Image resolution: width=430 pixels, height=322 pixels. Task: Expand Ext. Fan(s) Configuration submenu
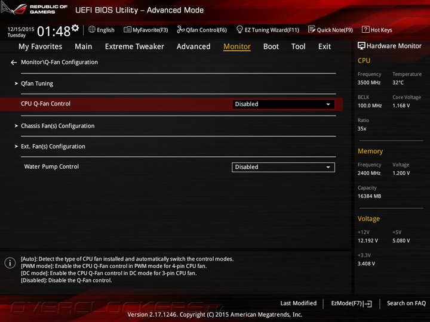(53, 147)
